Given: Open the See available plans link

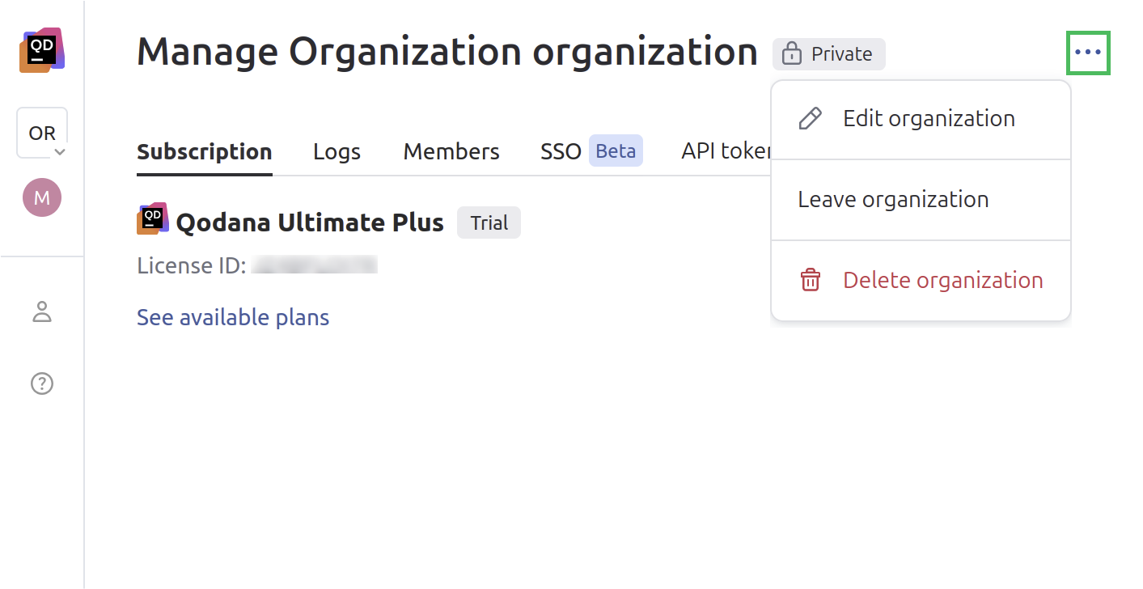Looking at the screenshot, I should coord(233,317).
